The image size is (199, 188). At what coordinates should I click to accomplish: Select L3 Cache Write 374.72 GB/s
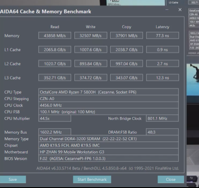click(x=91, y=78)
